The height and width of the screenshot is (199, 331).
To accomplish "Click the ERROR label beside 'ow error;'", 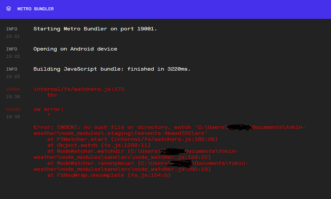I will (x=13, y=110).
